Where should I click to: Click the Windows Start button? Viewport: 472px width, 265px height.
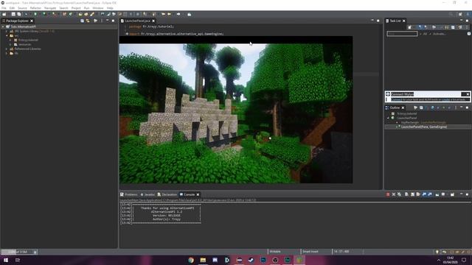pos(6,260)
